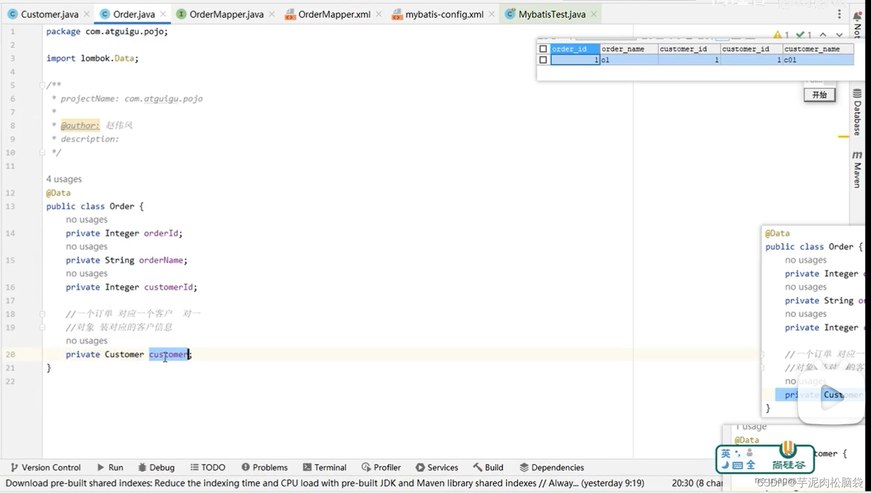Fold the comment block at line 18
871x493 pixels.
point(42,314)
